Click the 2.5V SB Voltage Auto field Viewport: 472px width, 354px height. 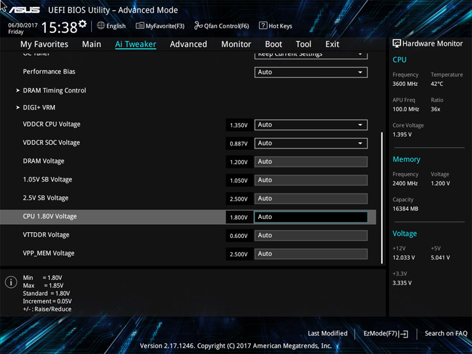click(311, 199)
